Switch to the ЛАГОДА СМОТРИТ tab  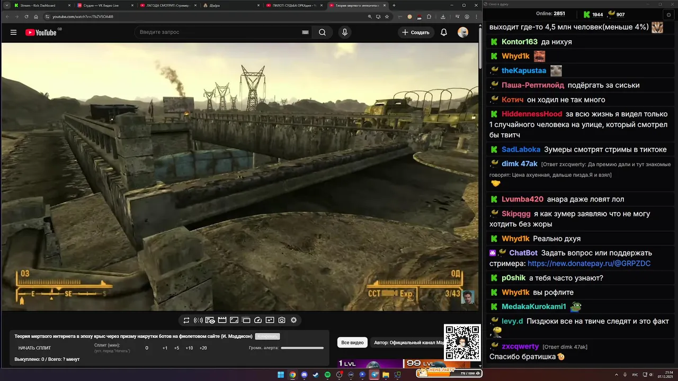click(168, 5)
